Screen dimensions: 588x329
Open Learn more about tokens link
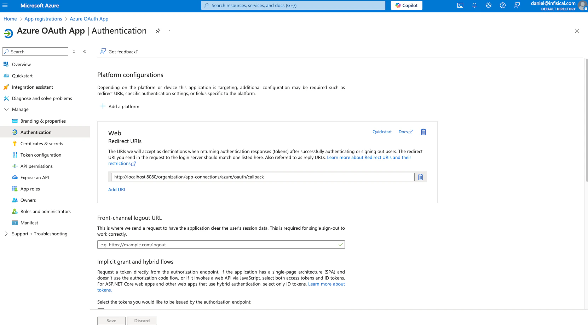pyautogui.click(x=326, y=284)
